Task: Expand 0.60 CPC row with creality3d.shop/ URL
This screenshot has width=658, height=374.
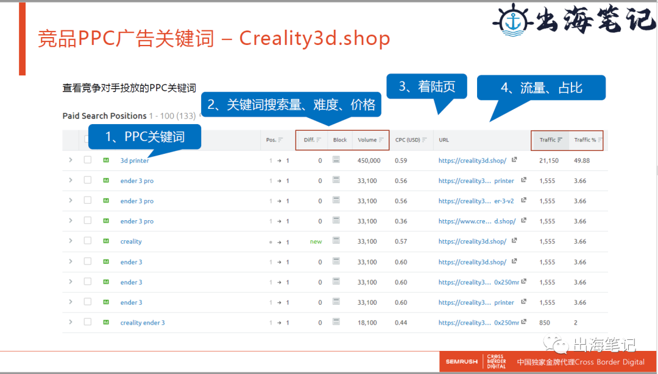Action: 71,261
